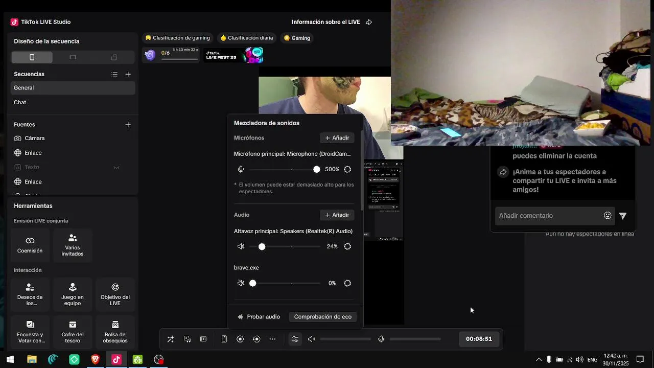Toggle the sound mixer sliders icon

(295, 339)
